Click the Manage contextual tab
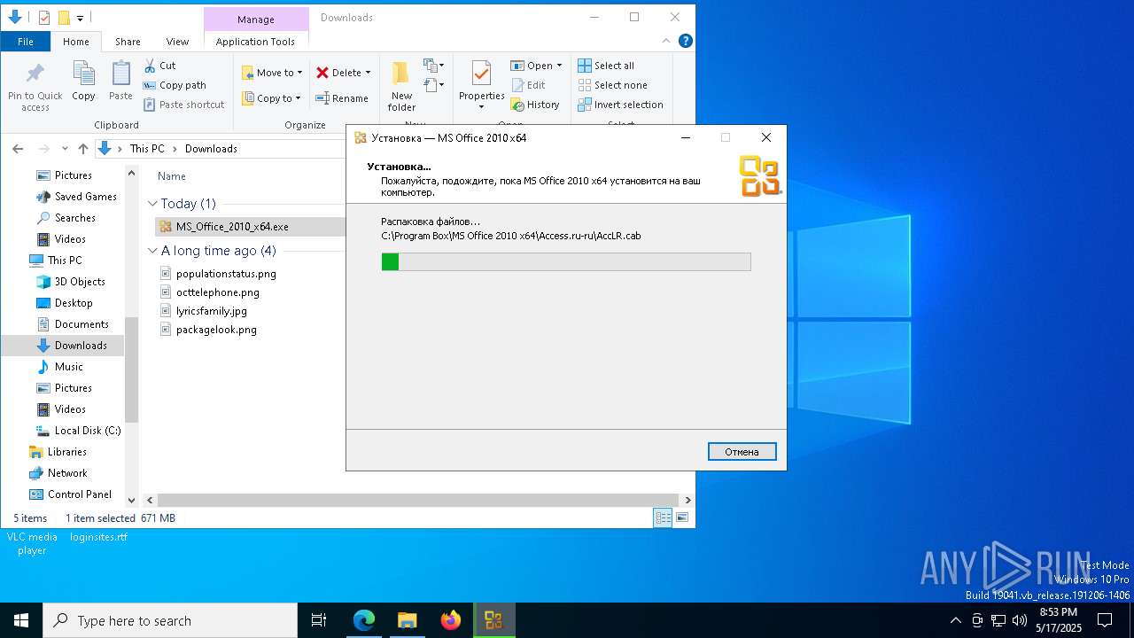The height and width of the screenshot is (638, 1134). 255,19
